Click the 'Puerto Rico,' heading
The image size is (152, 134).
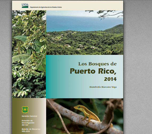[x=93, y=71]
